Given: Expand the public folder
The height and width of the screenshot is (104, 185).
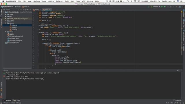Looking at the screenshot, I should point(5,21).
